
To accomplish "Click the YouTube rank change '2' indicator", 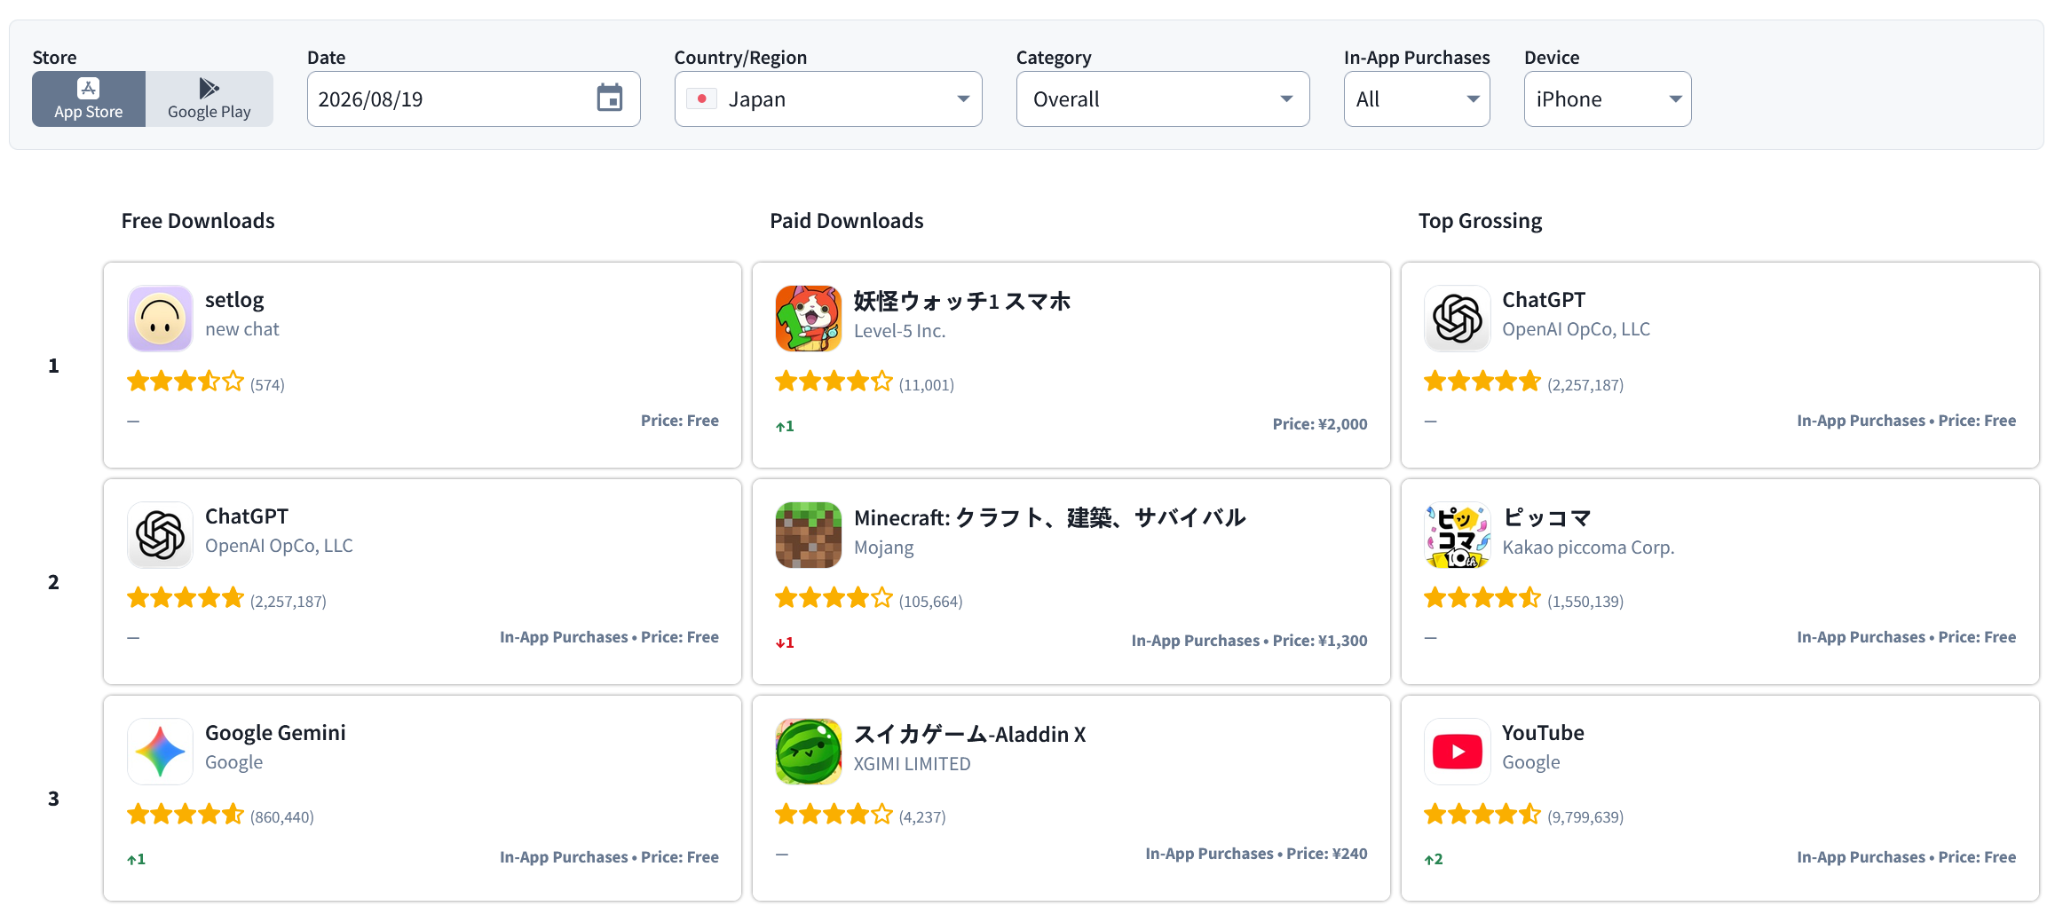I will click(x=1434, y=859).
